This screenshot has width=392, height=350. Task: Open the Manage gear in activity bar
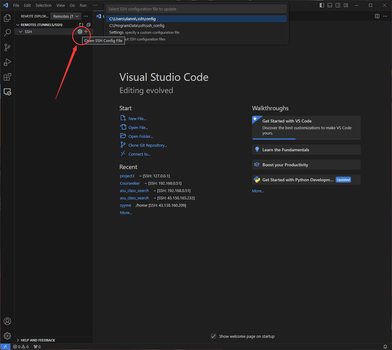tap(7, 336)
